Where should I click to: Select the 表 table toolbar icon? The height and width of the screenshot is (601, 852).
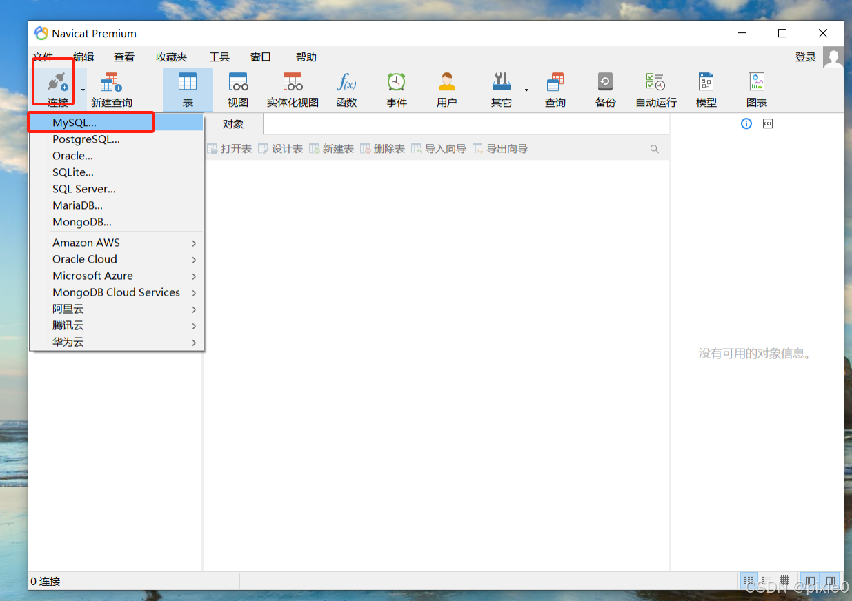pyautogui.click(x=188, y=82)
